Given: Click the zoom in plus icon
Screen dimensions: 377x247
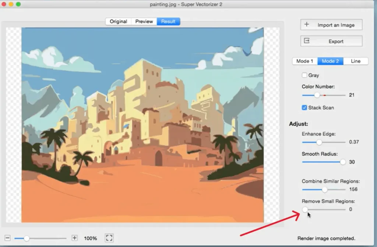Looking at the screenshot, I should (x=75, y=238).
